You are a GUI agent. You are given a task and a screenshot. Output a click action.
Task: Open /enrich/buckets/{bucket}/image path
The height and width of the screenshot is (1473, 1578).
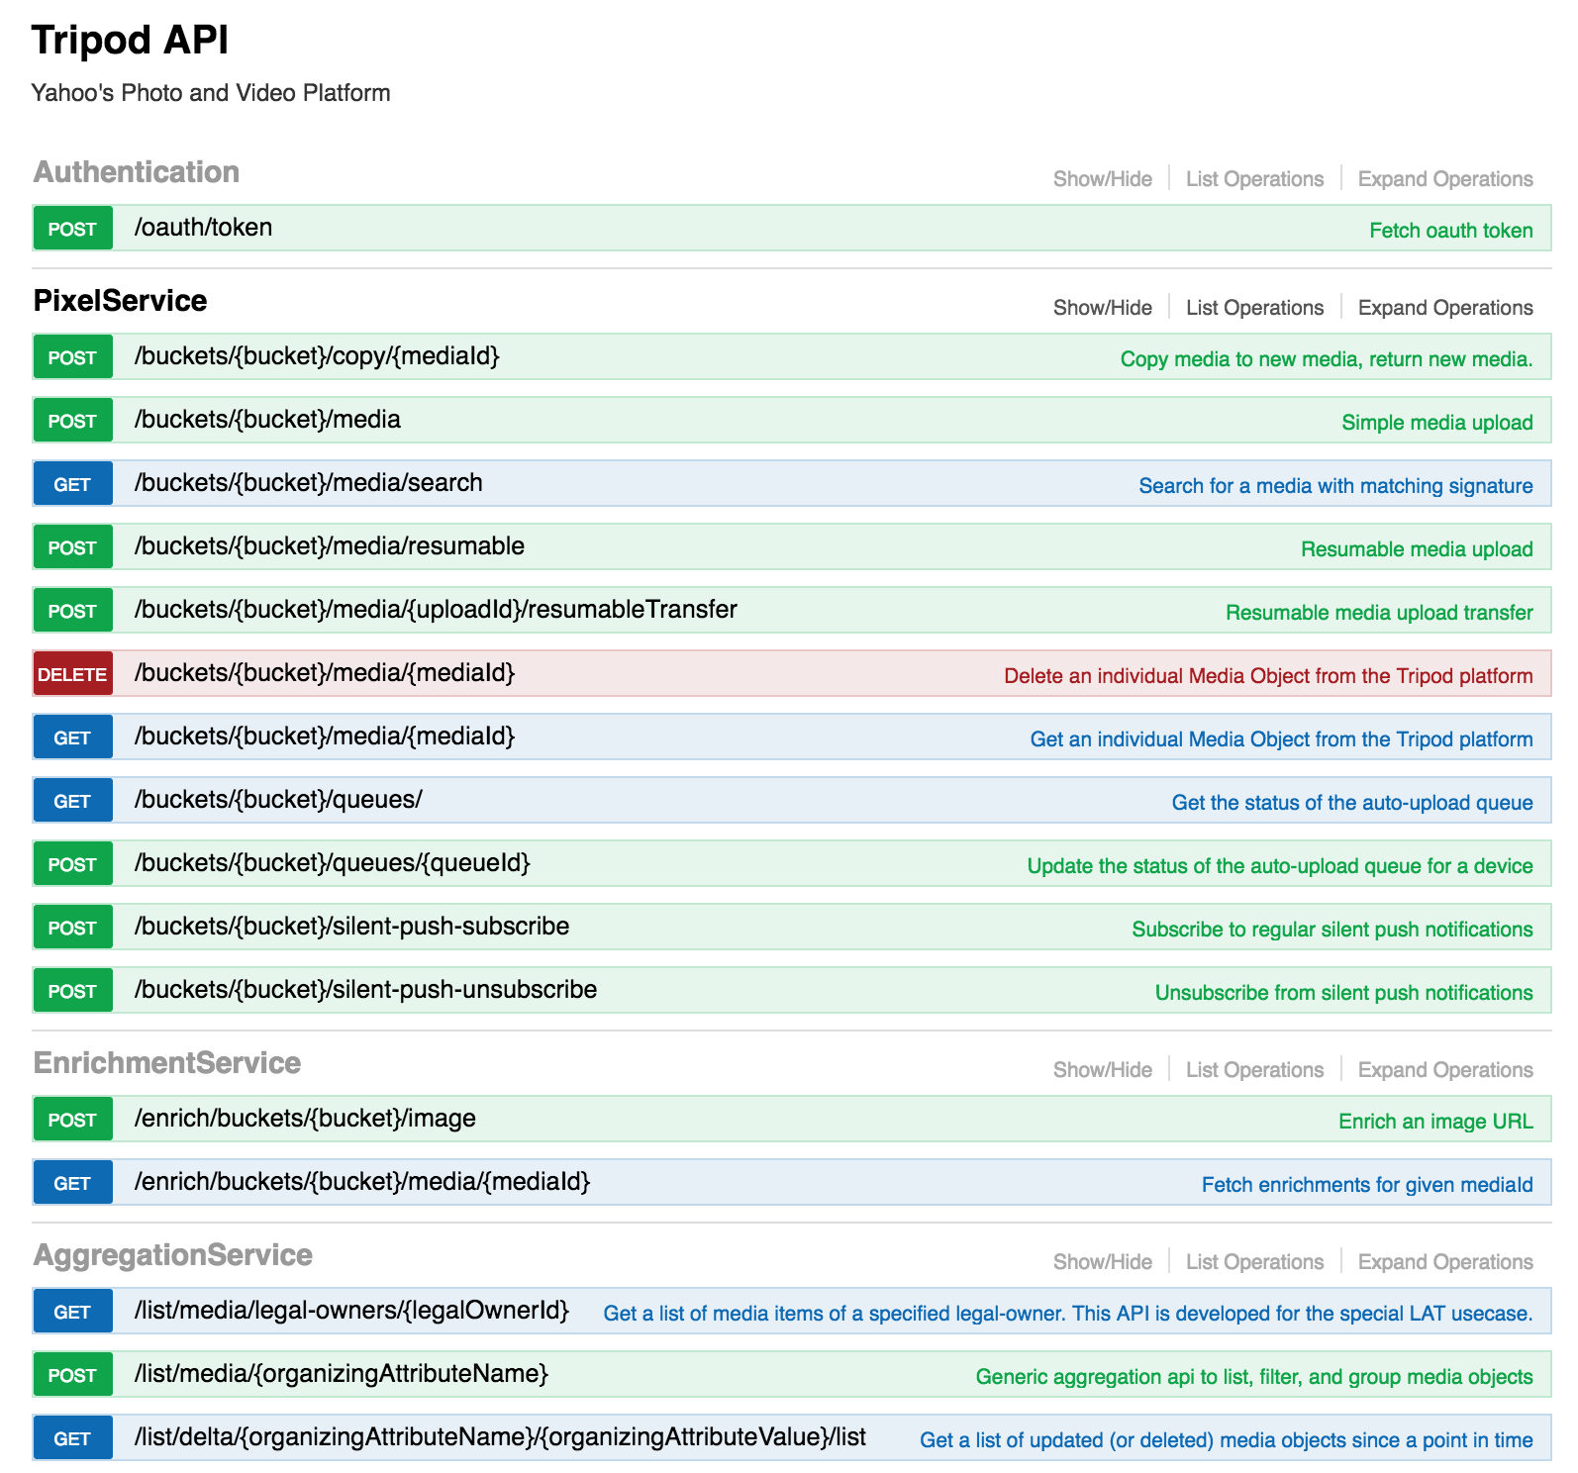coord(305,1119)
